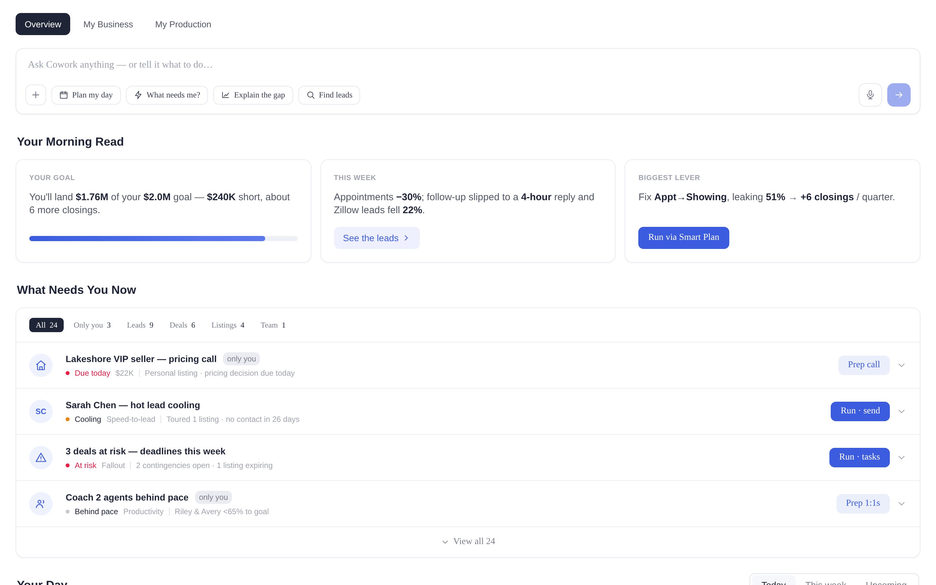The image size is (936, 585).
Task: Filter by Team 1
Action: 273,325
